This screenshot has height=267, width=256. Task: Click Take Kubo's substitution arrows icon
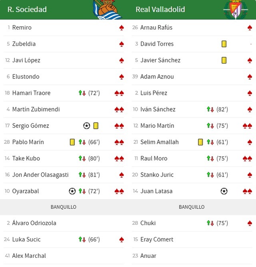click(82, 158)
